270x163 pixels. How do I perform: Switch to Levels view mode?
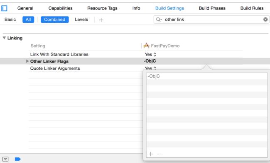pos(81,19)
